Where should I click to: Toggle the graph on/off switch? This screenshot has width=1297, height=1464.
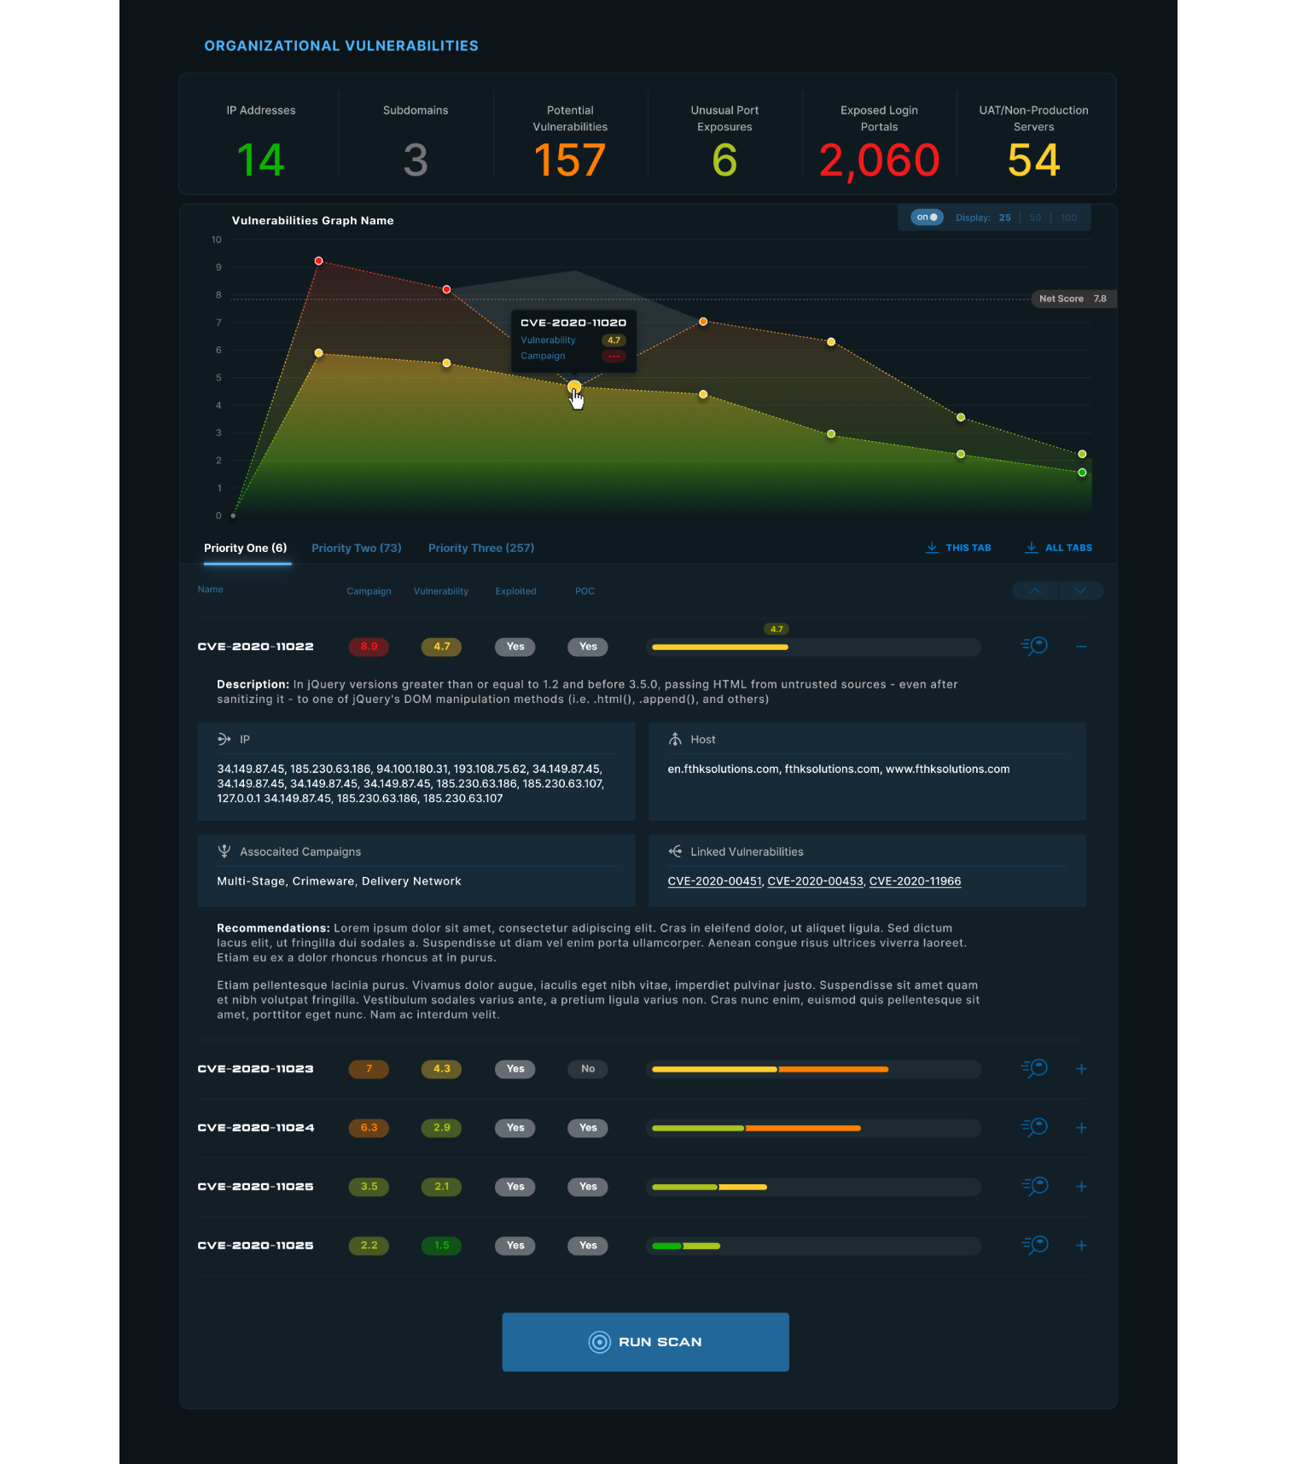pos(927,218)
